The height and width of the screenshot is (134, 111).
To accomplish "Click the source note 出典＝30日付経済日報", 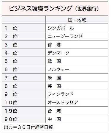I will click(x=28, y=127).
